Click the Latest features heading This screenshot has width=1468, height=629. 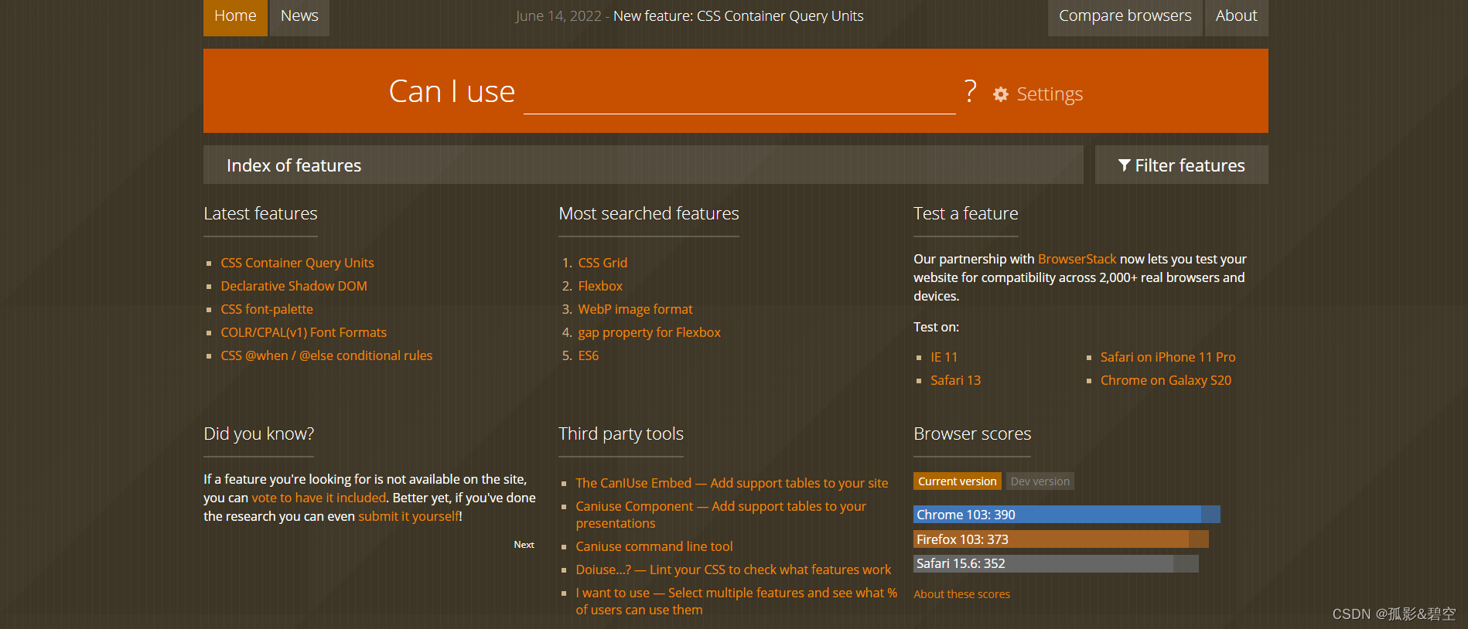[x=261, y=213]
